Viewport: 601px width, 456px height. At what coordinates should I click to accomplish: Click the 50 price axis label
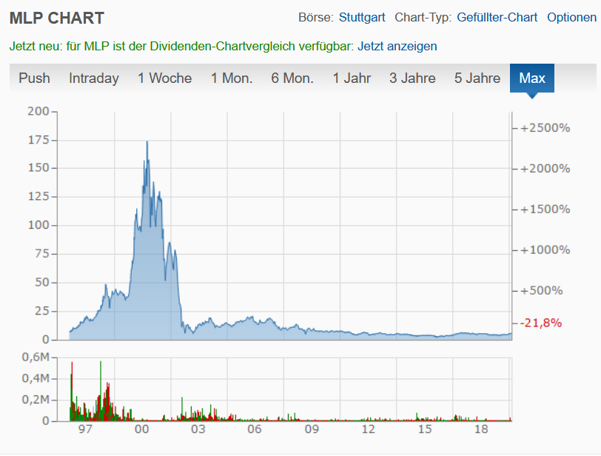pos(42,283)
